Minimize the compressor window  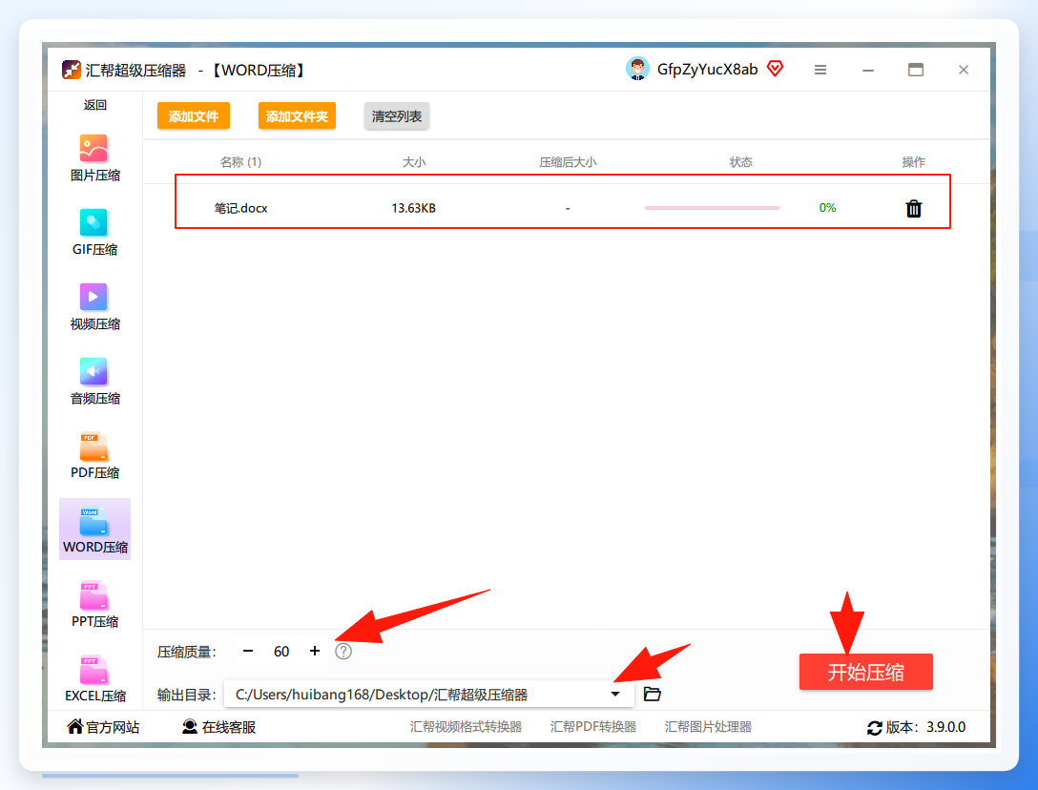(x=868, y=70)
